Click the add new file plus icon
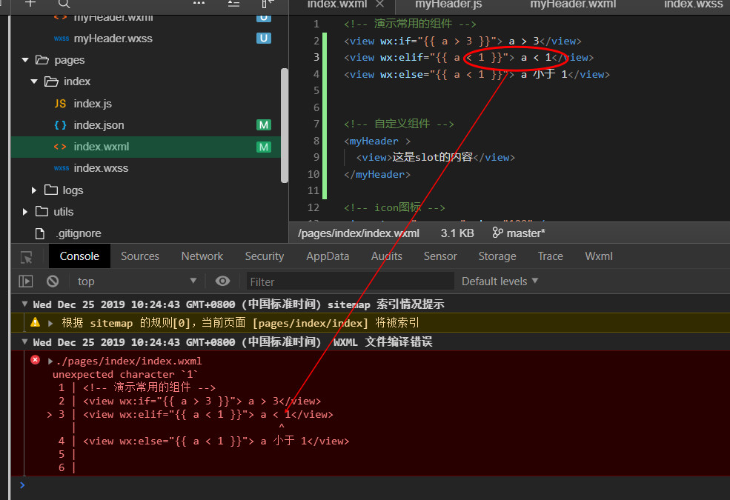The width and height of the screenshot is (730, 500). 30,3
